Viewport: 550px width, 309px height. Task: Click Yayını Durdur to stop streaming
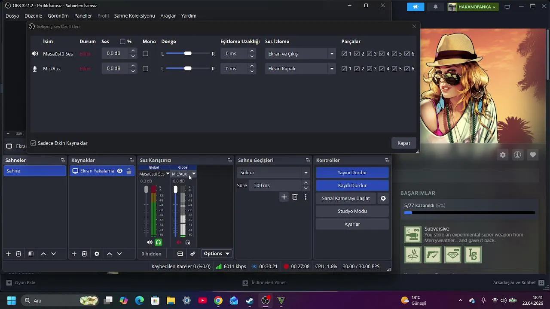352,173
